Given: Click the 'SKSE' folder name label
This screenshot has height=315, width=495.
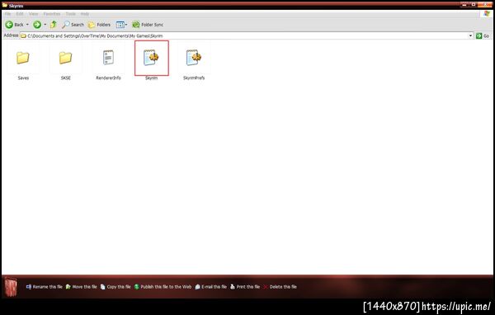Looking at the screenshot, I should coord(66,78).
